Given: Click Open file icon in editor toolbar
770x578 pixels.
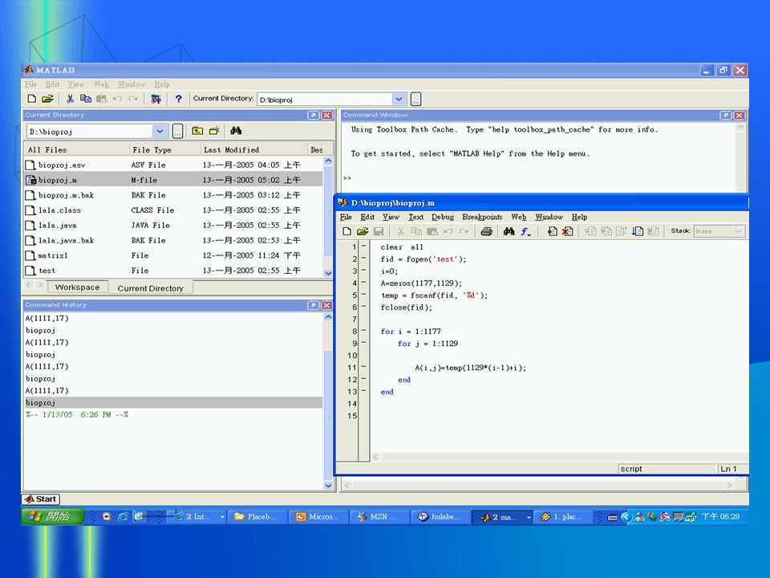Looking at the screenshot, I should point(363,231).
